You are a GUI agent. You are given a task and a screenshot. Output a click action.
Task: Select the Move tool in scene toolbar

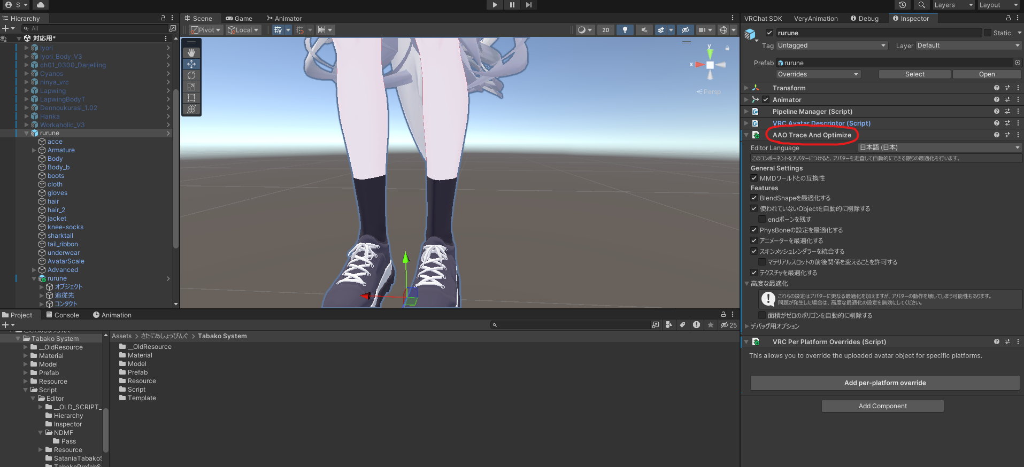click(191, 64)
